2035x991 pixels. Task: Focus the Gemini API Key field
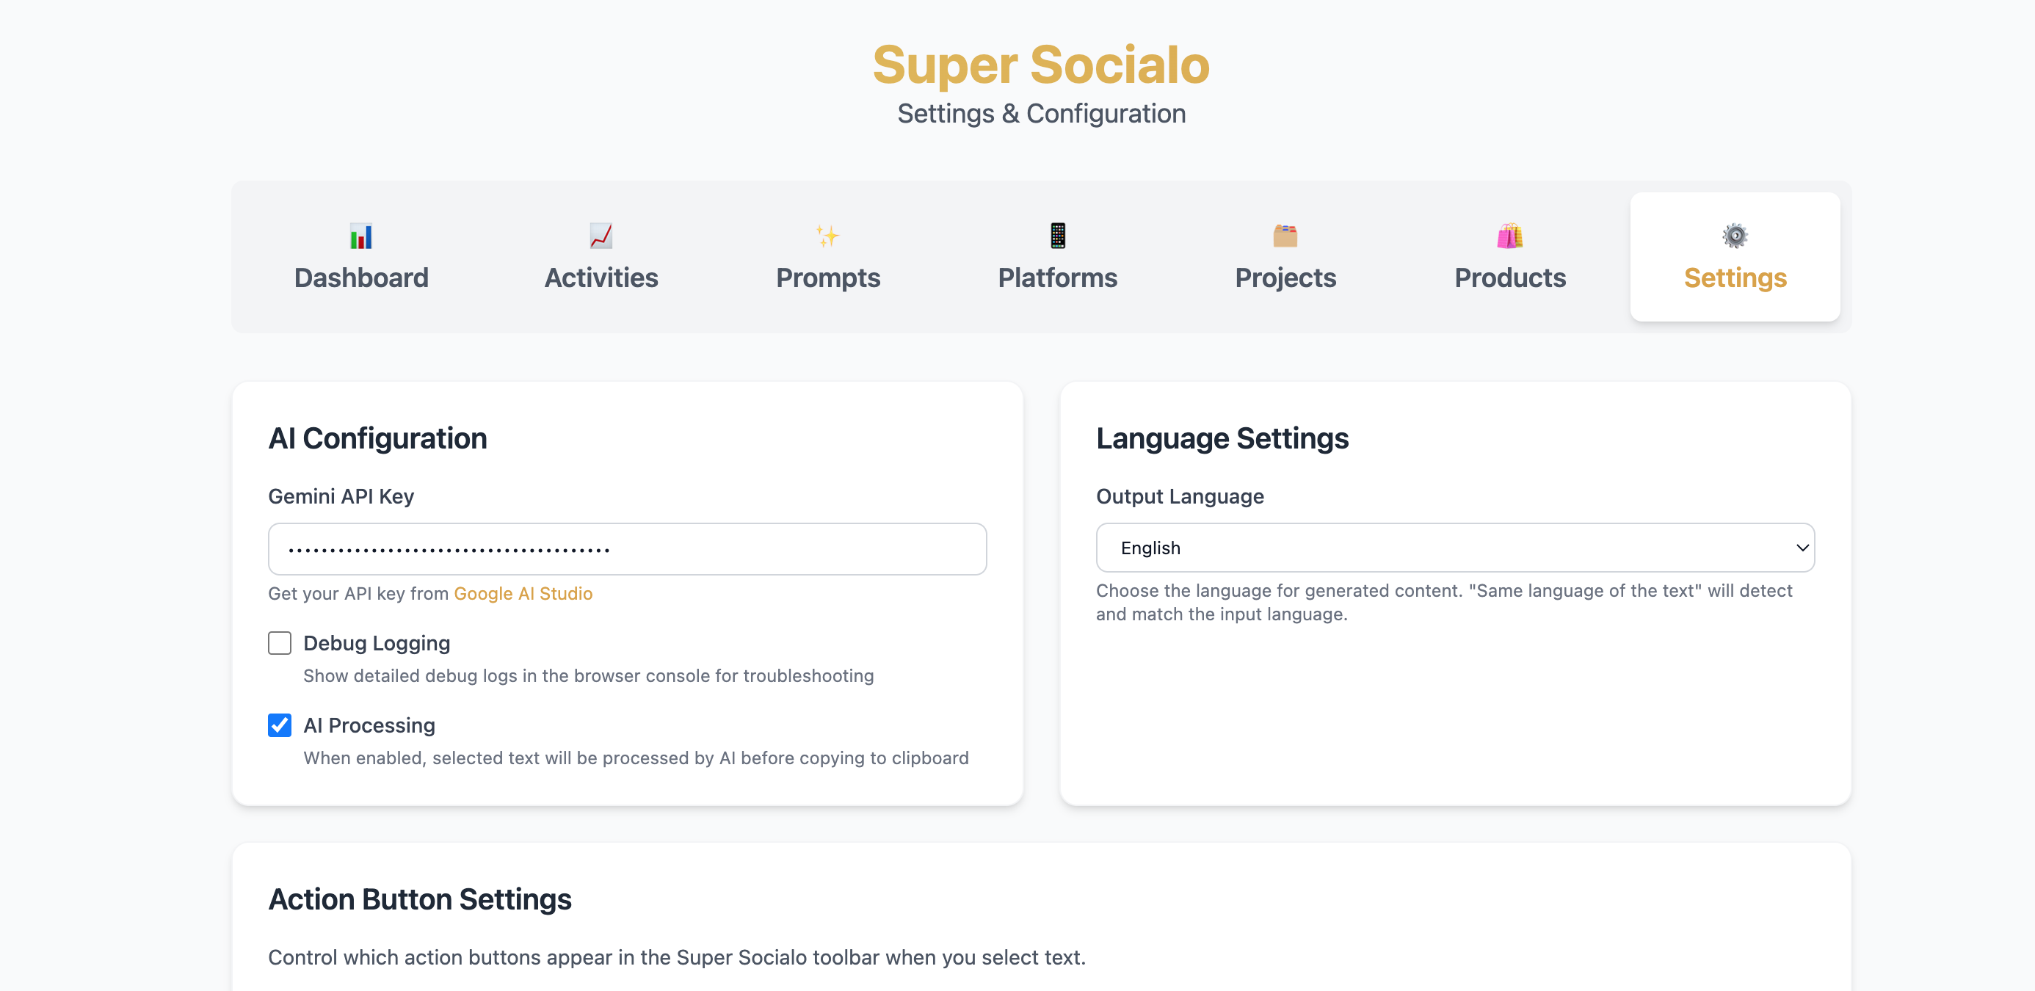point(627,550)
